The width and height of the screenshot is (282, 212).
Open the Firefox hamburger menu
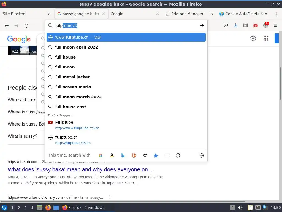point(275,26)
